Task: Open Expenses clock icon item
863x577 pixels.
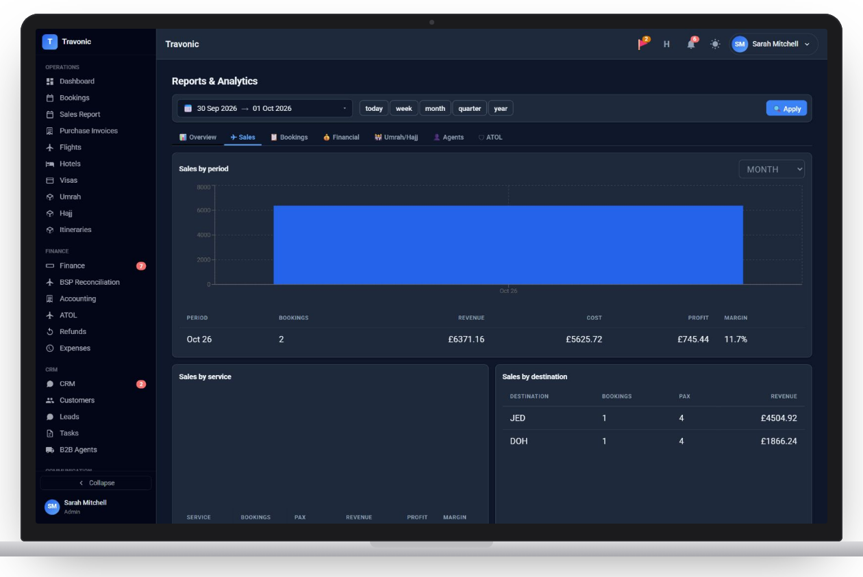Action: coord(50,348)
